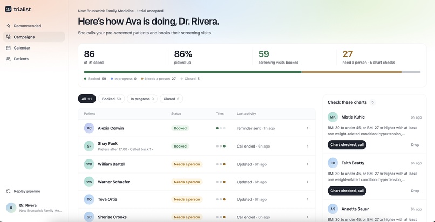Viewport: 435px width, 222px height.
Task: Click Warner Schaefer's WS avatar
Action: pyautogui.click(x=89, y=182)
